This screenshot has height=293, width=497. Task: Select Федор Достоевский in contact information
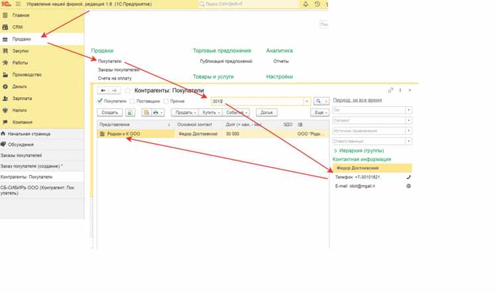pyautogui.click(x=372, y=168)
